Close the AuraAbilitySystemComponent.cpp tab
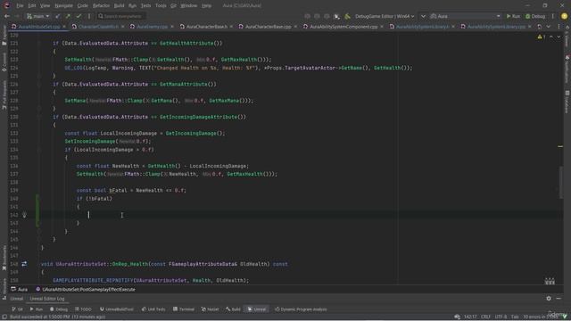 381,27
